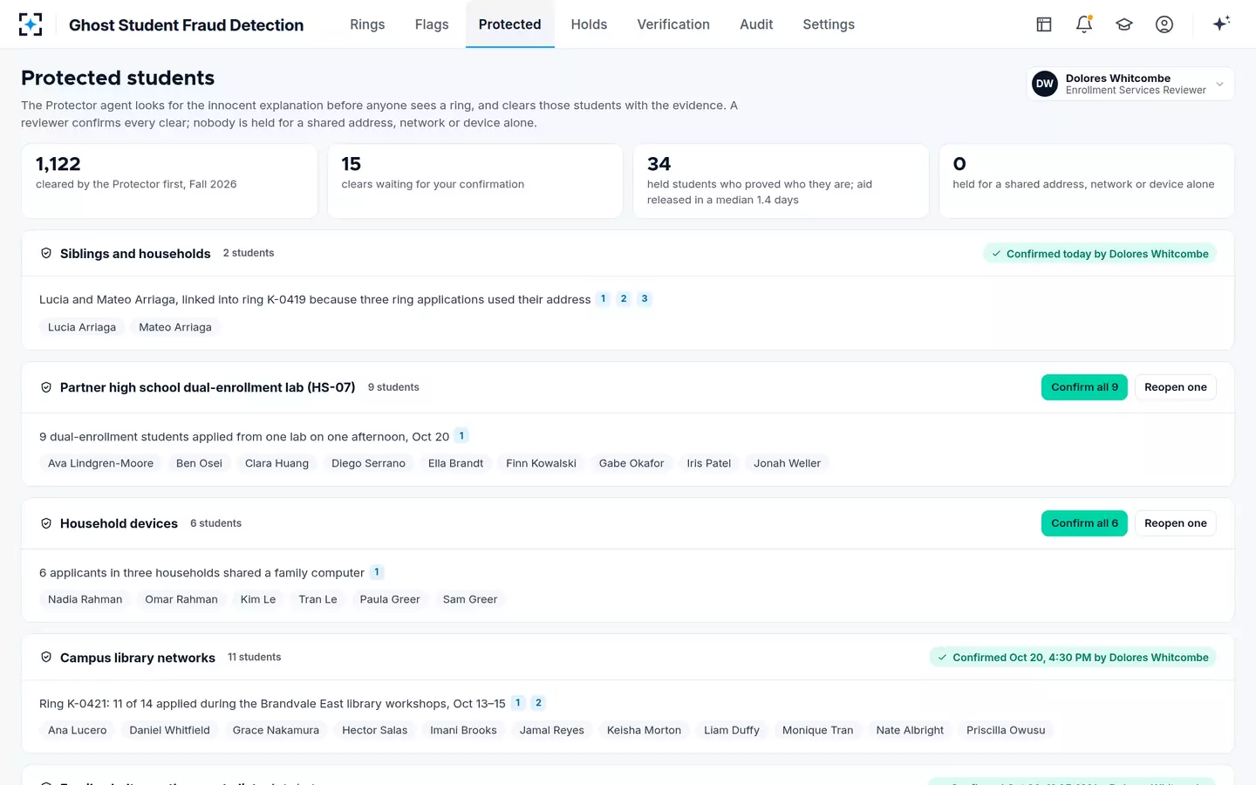Viewport: 1256px width, 785px height.
Task: Click the 'Confirmed Oct 20, 4:30 PM' status badge
Action: click(1073, 658)
